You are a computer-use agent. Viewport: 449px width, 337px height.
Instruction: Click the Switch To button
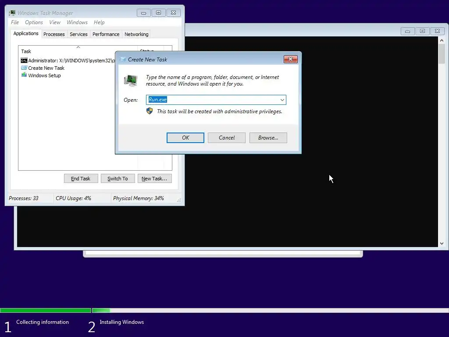[118, 179]
